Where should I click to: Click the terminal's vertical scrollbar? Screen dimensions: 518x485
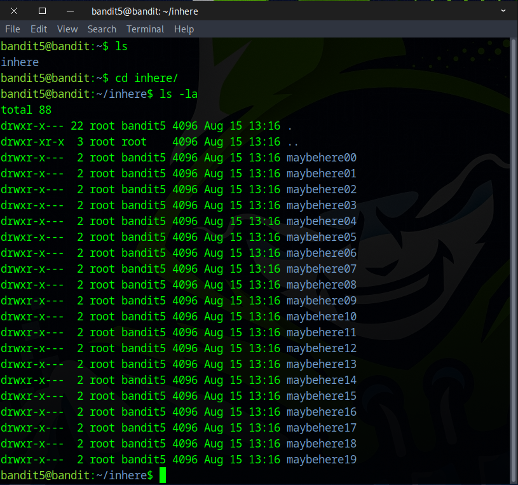(514, 254)
